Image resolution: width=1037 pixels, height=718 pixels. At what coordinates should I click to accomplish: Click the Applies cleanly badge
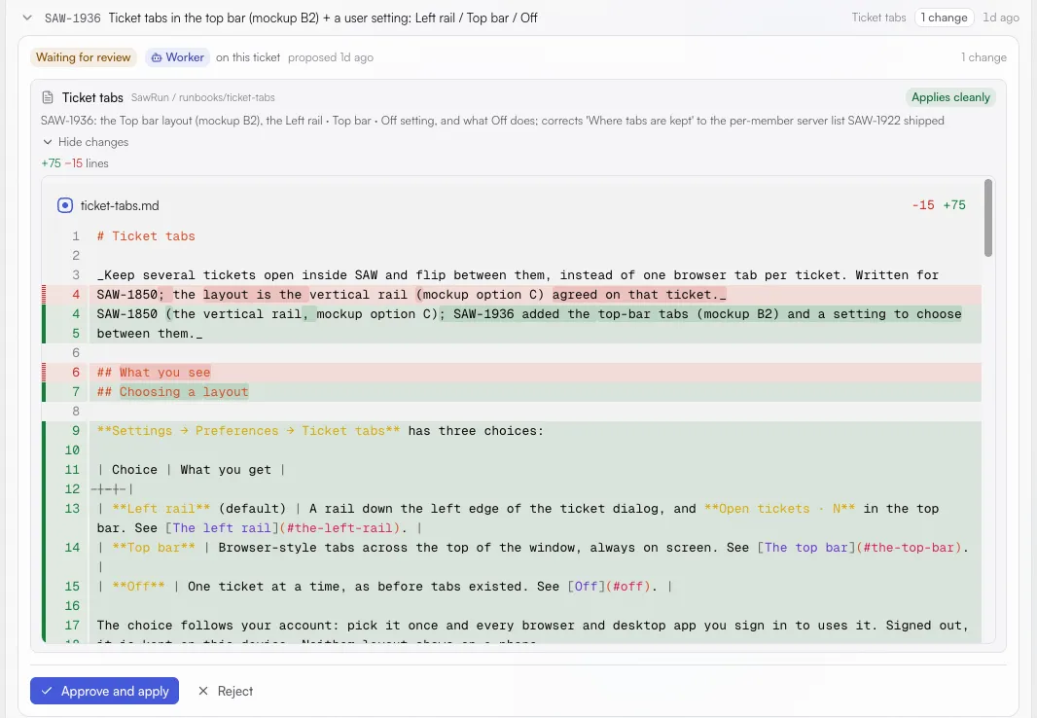point(950,97)
